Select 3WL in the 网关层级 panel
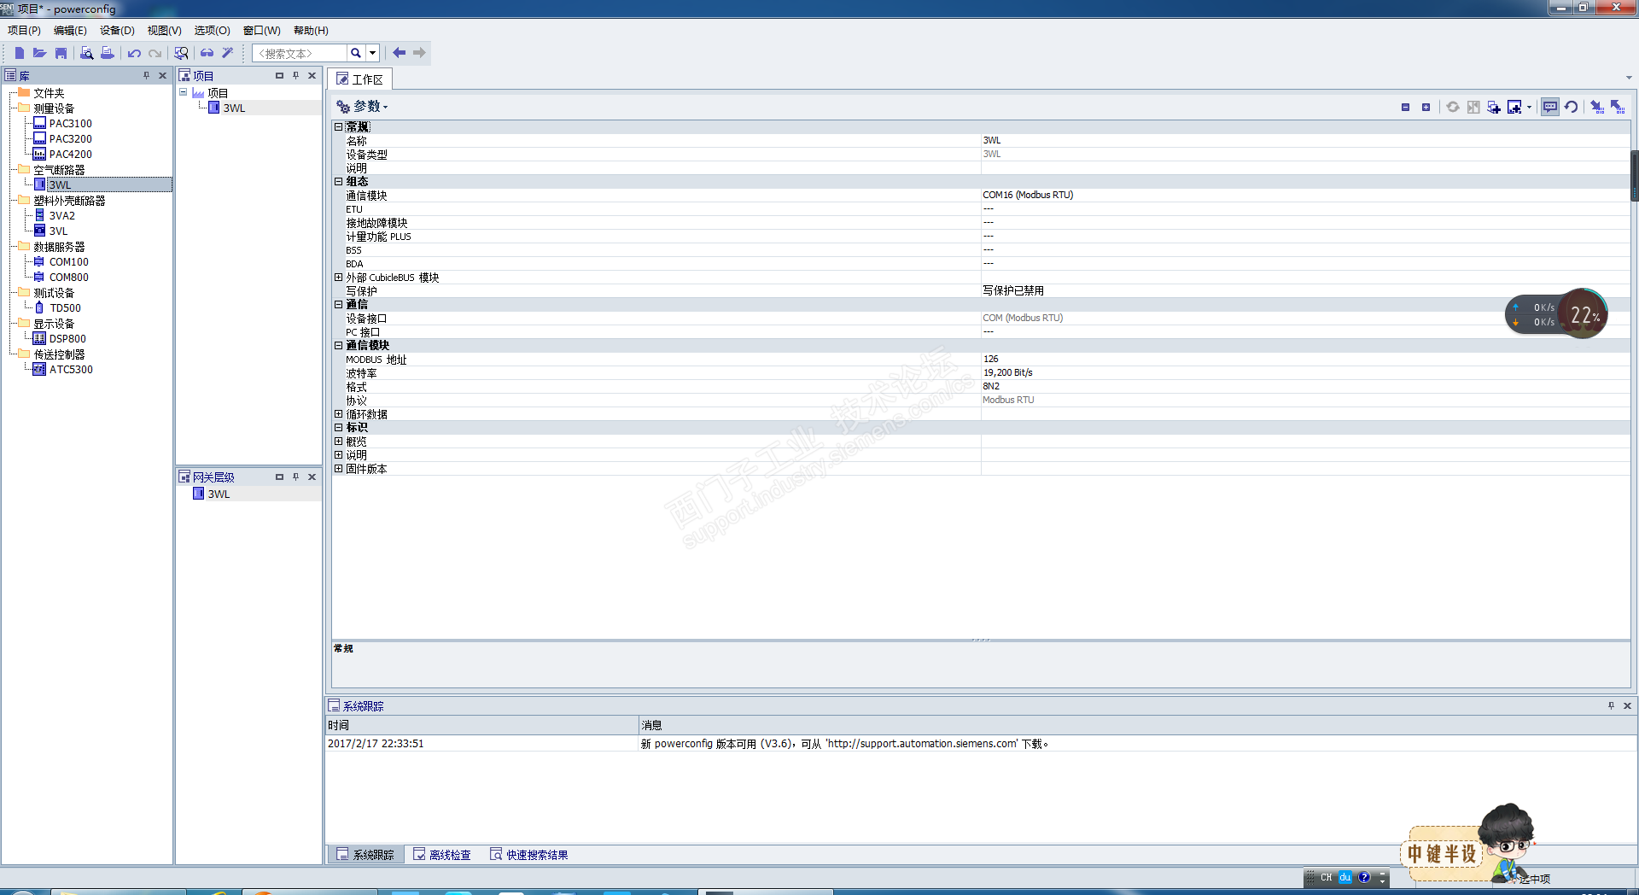The width and height of the screenshot is (1639, 895). [x=219, y=494]
